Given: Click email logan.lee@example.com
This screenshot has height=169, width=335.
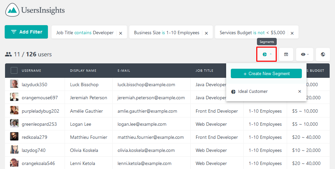Looking at the screenshot, I should pyautogui.click(x=142, y=124).
